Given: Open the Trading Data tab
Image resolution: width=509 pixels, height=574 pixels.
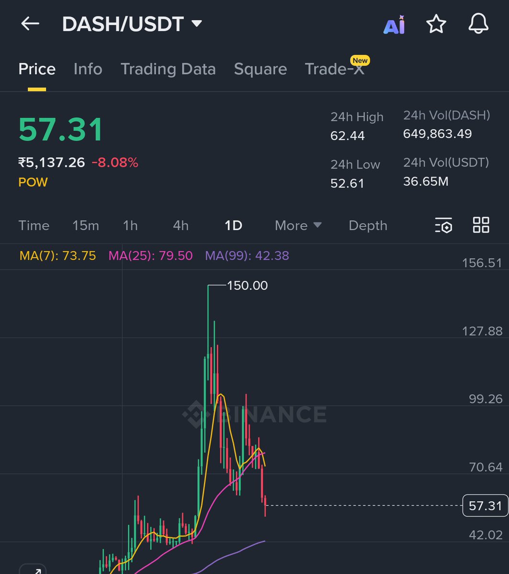Looking at the screenshot, I should (168, 69).
